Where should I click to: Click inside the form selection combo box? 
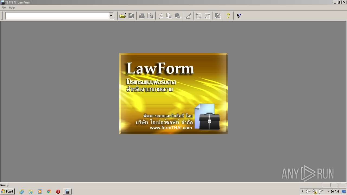tap(57, 16)
